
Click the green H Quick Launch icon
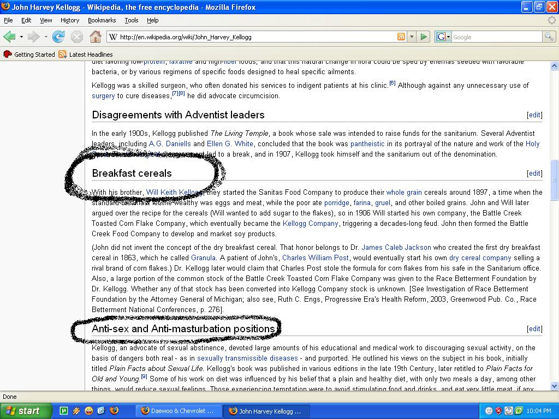click(63, 411)
